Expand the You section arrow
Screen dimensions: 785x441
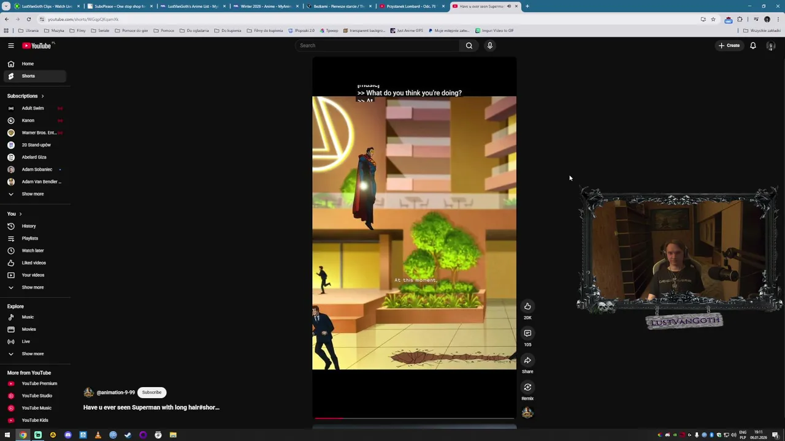[20, 214]
